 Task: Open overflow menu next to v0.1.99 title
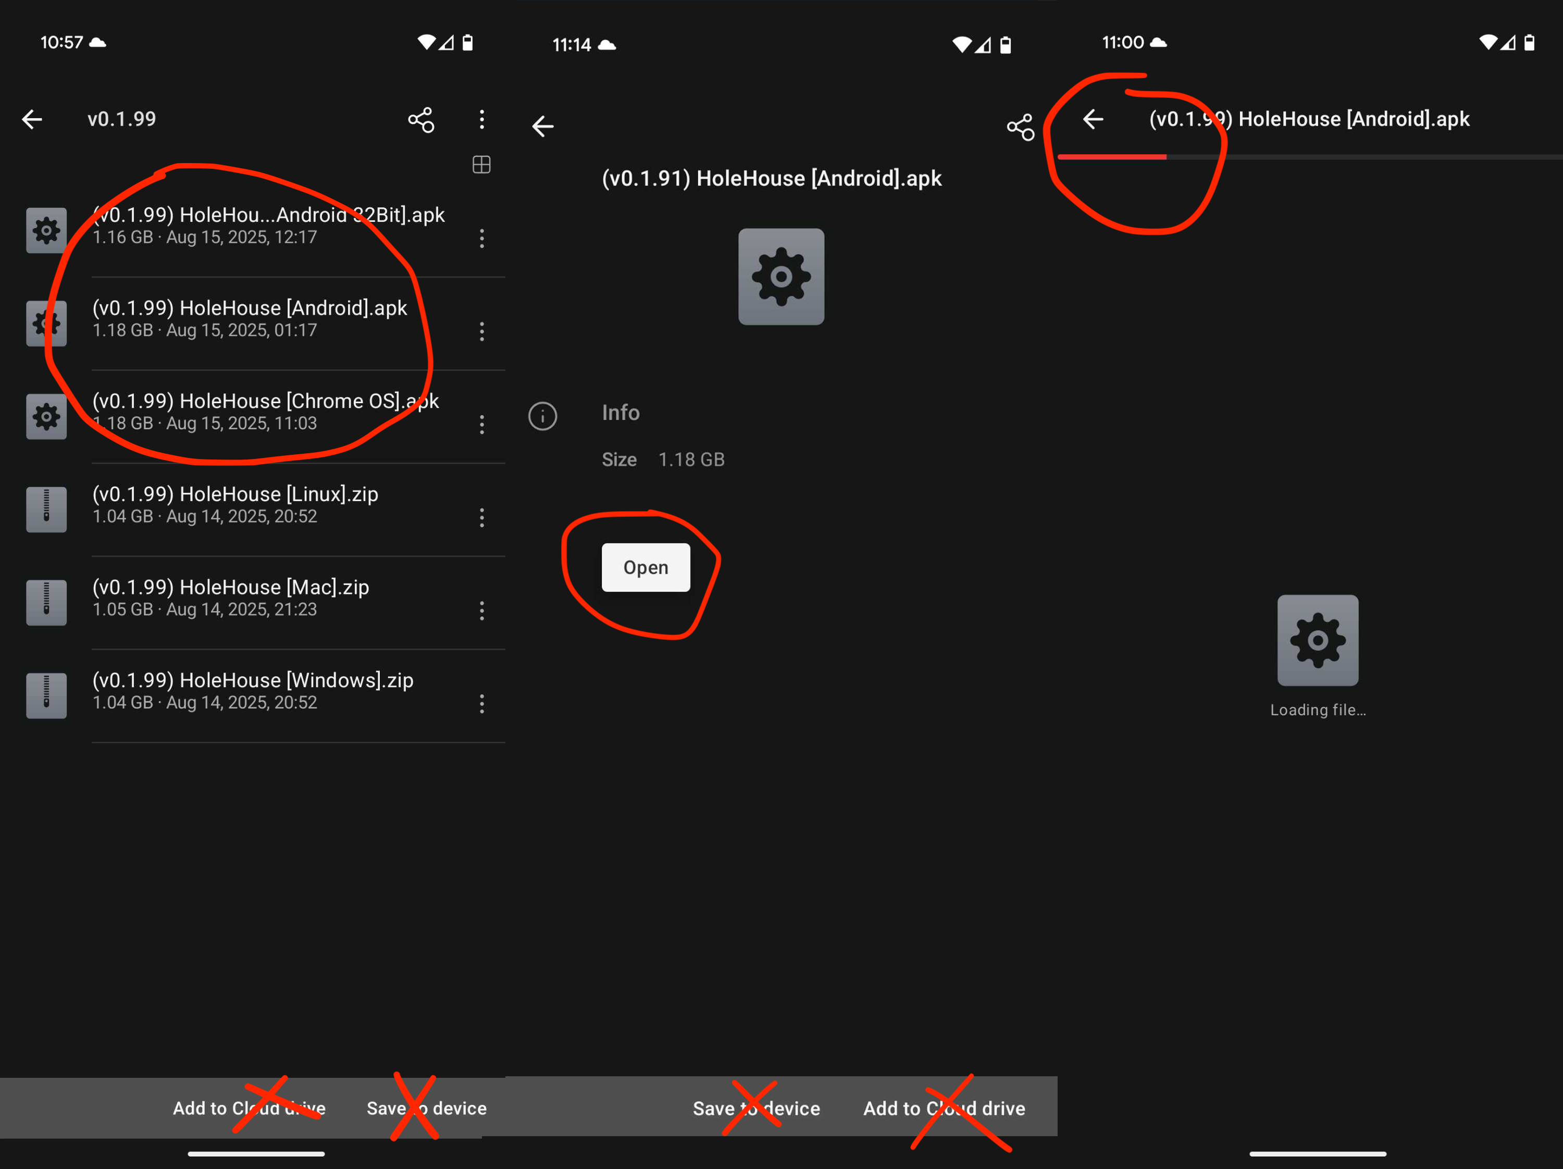tap(482, 119)
